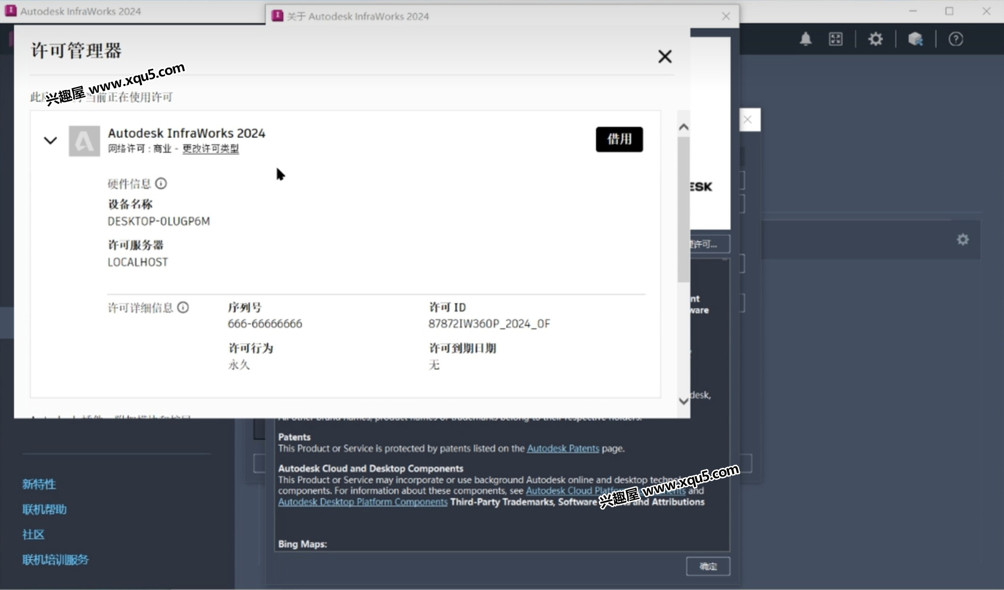Open the notifications bell icon
This screenshot has height=590, width=1004.
(x=805, y=39)
